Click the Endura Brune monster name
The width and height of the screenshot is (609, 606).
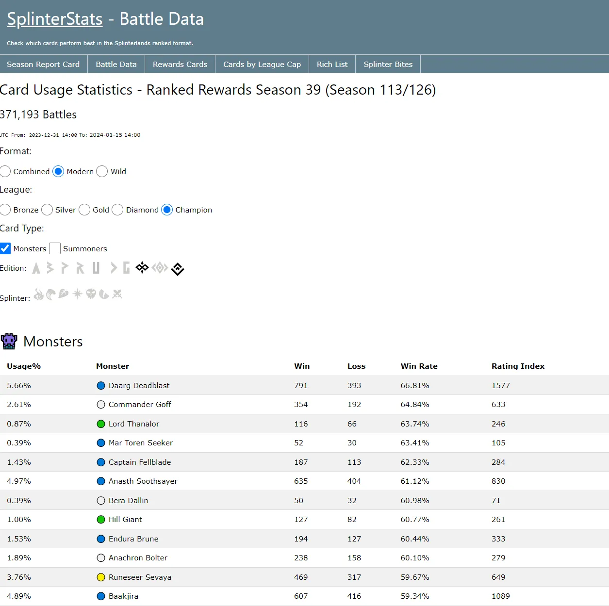click(x=133, y=539)
